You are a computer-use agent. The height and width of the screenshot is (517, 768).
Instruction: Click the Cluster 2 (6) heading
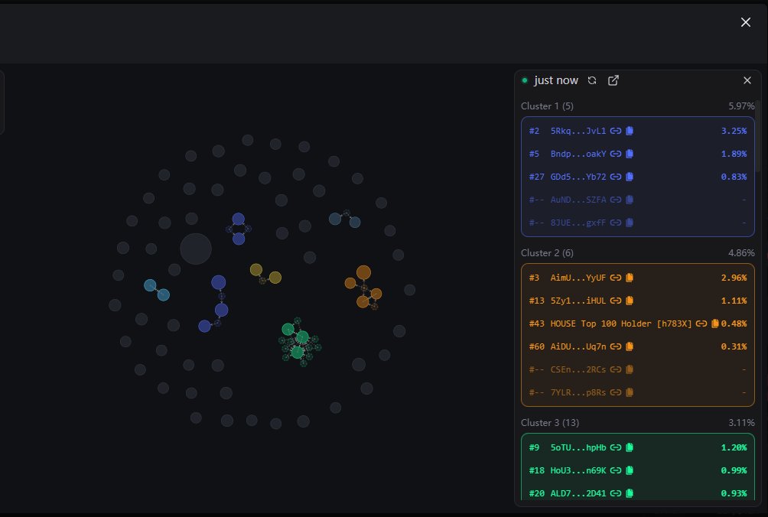point(547,253)
